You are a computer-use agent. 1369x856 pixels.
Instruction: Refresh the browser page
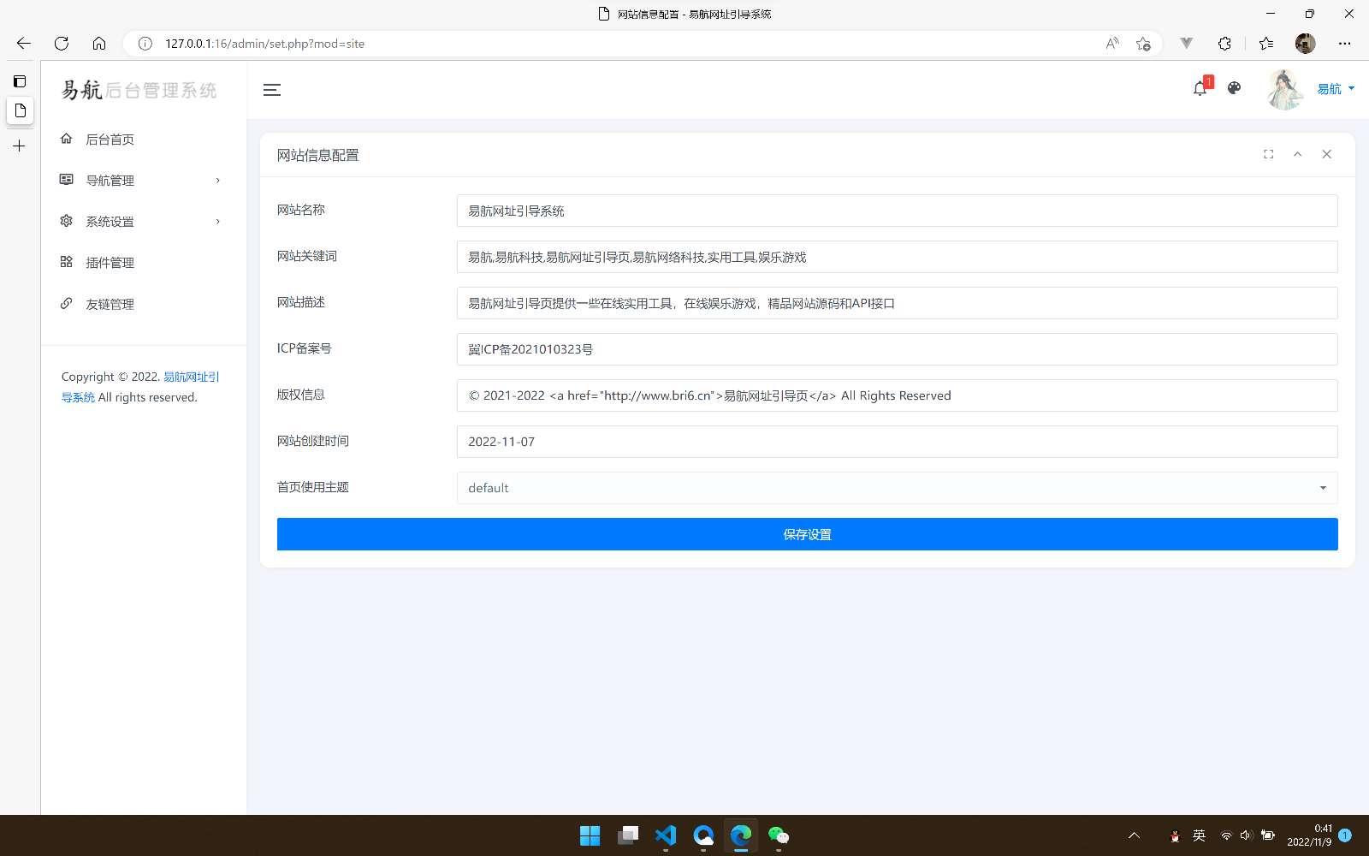(x=62, y=44)
